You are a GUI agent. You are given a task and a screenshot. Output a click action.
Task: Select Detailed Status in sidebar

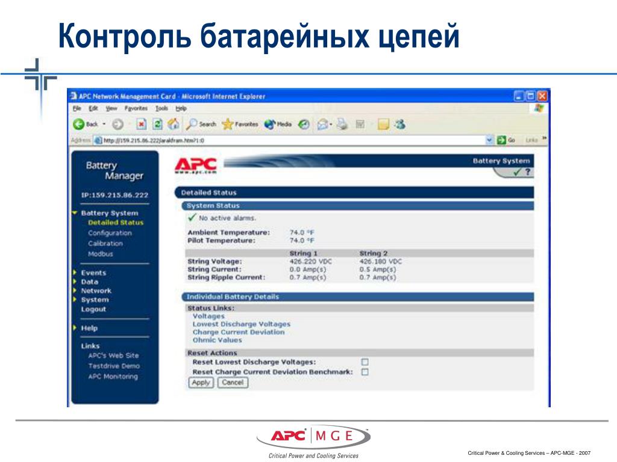(x=116, y=223)
